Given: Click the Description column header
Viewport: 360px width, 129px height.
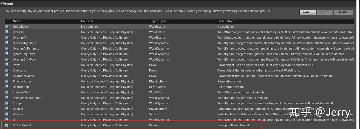Looking at the screenshot, I should (225, 21).
